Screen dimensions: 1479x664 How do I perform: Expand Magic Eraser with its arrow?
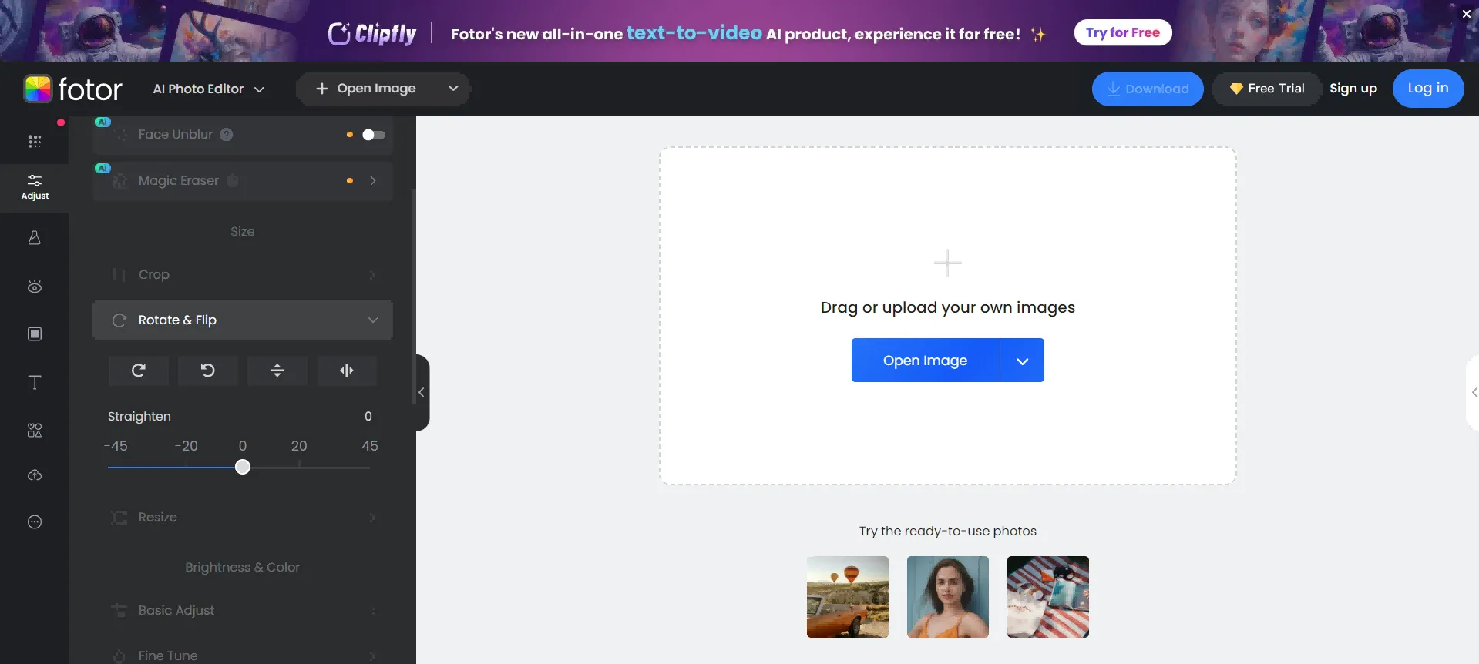click(x=373, y=181)
